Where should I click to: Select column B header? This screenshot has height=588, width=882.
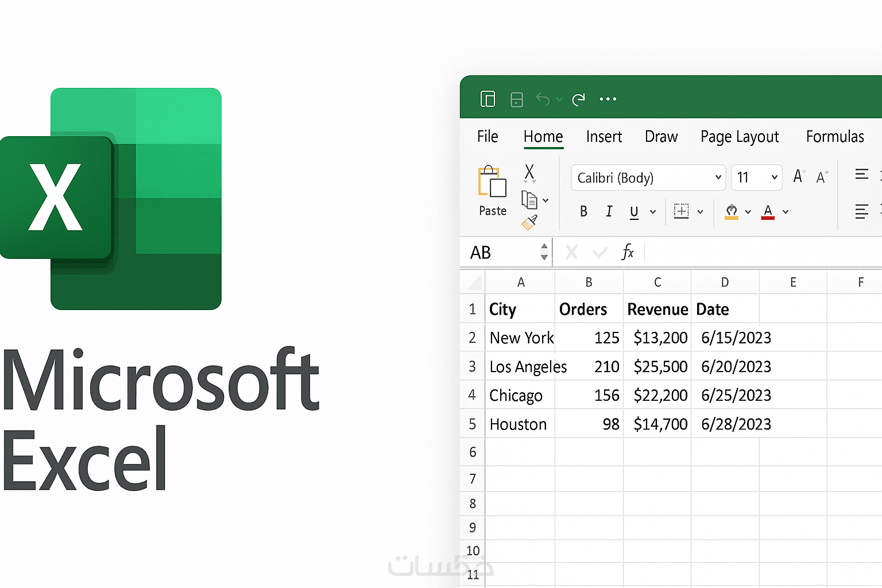[589, 283]
